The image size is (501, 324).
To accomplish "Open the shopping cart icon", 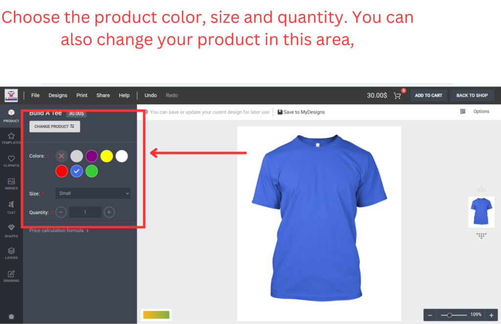I will click(x=397, y=95).
